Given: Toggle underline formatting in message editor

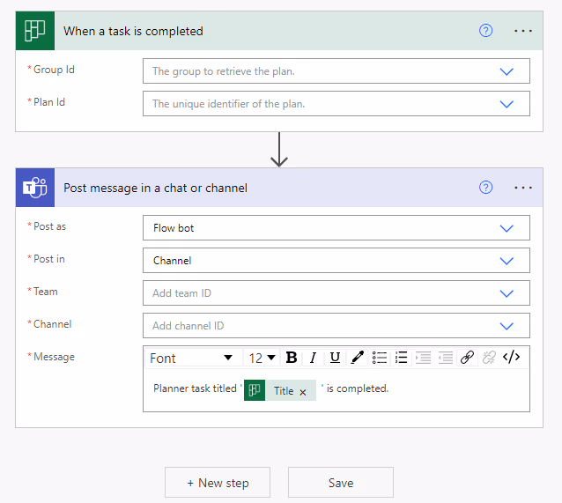Looking at the screenshot, I should click(335, 358).
